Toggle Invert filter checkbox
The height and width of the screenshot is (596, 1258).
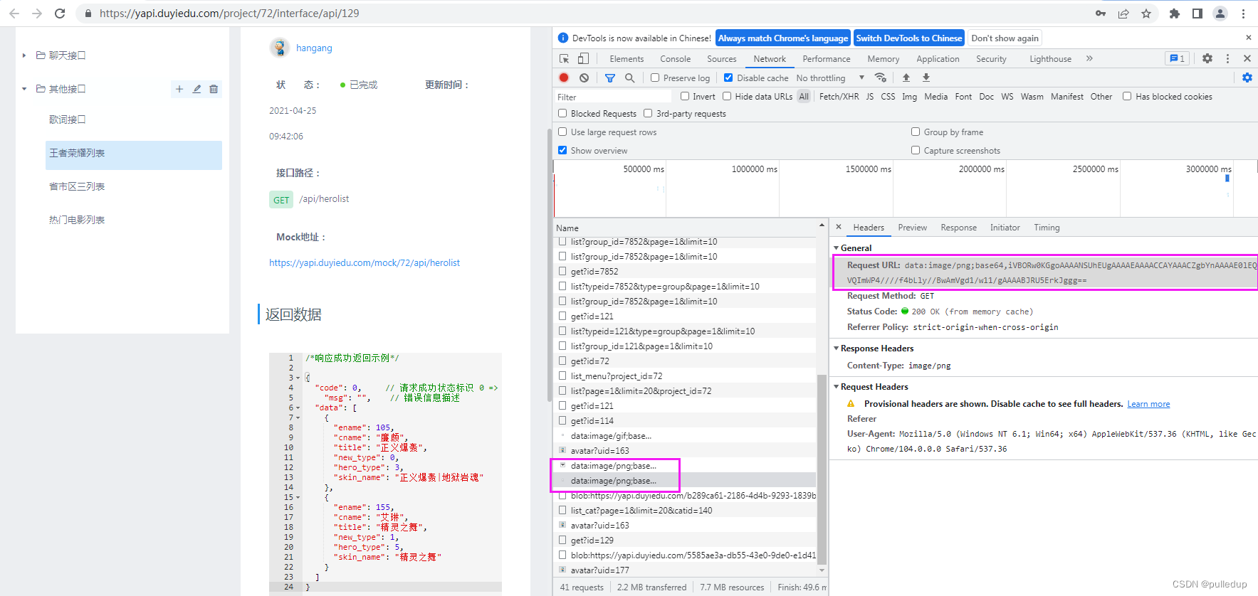click(x=685, y=96)
